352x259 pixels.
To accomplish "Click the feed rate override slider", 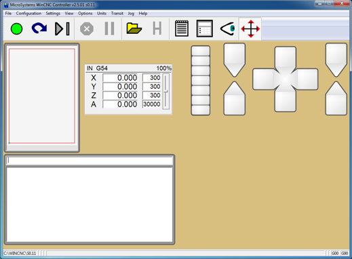I will point(166,92).
